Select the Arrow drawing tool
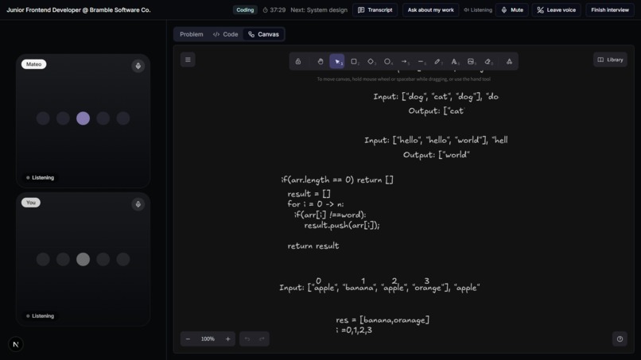 [x=404, y=61]
